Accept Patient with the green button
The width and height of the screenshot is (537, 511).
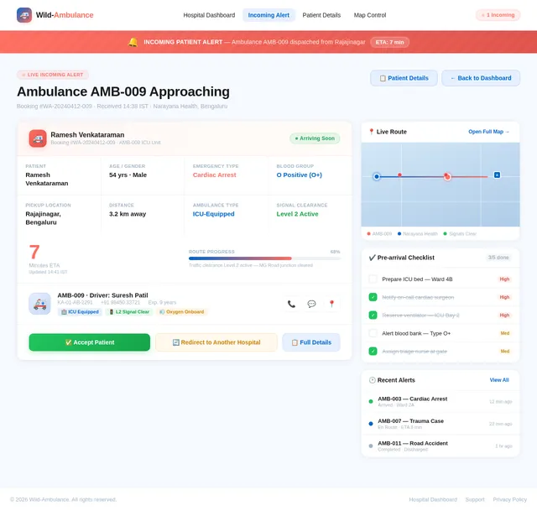pos(90,342)
